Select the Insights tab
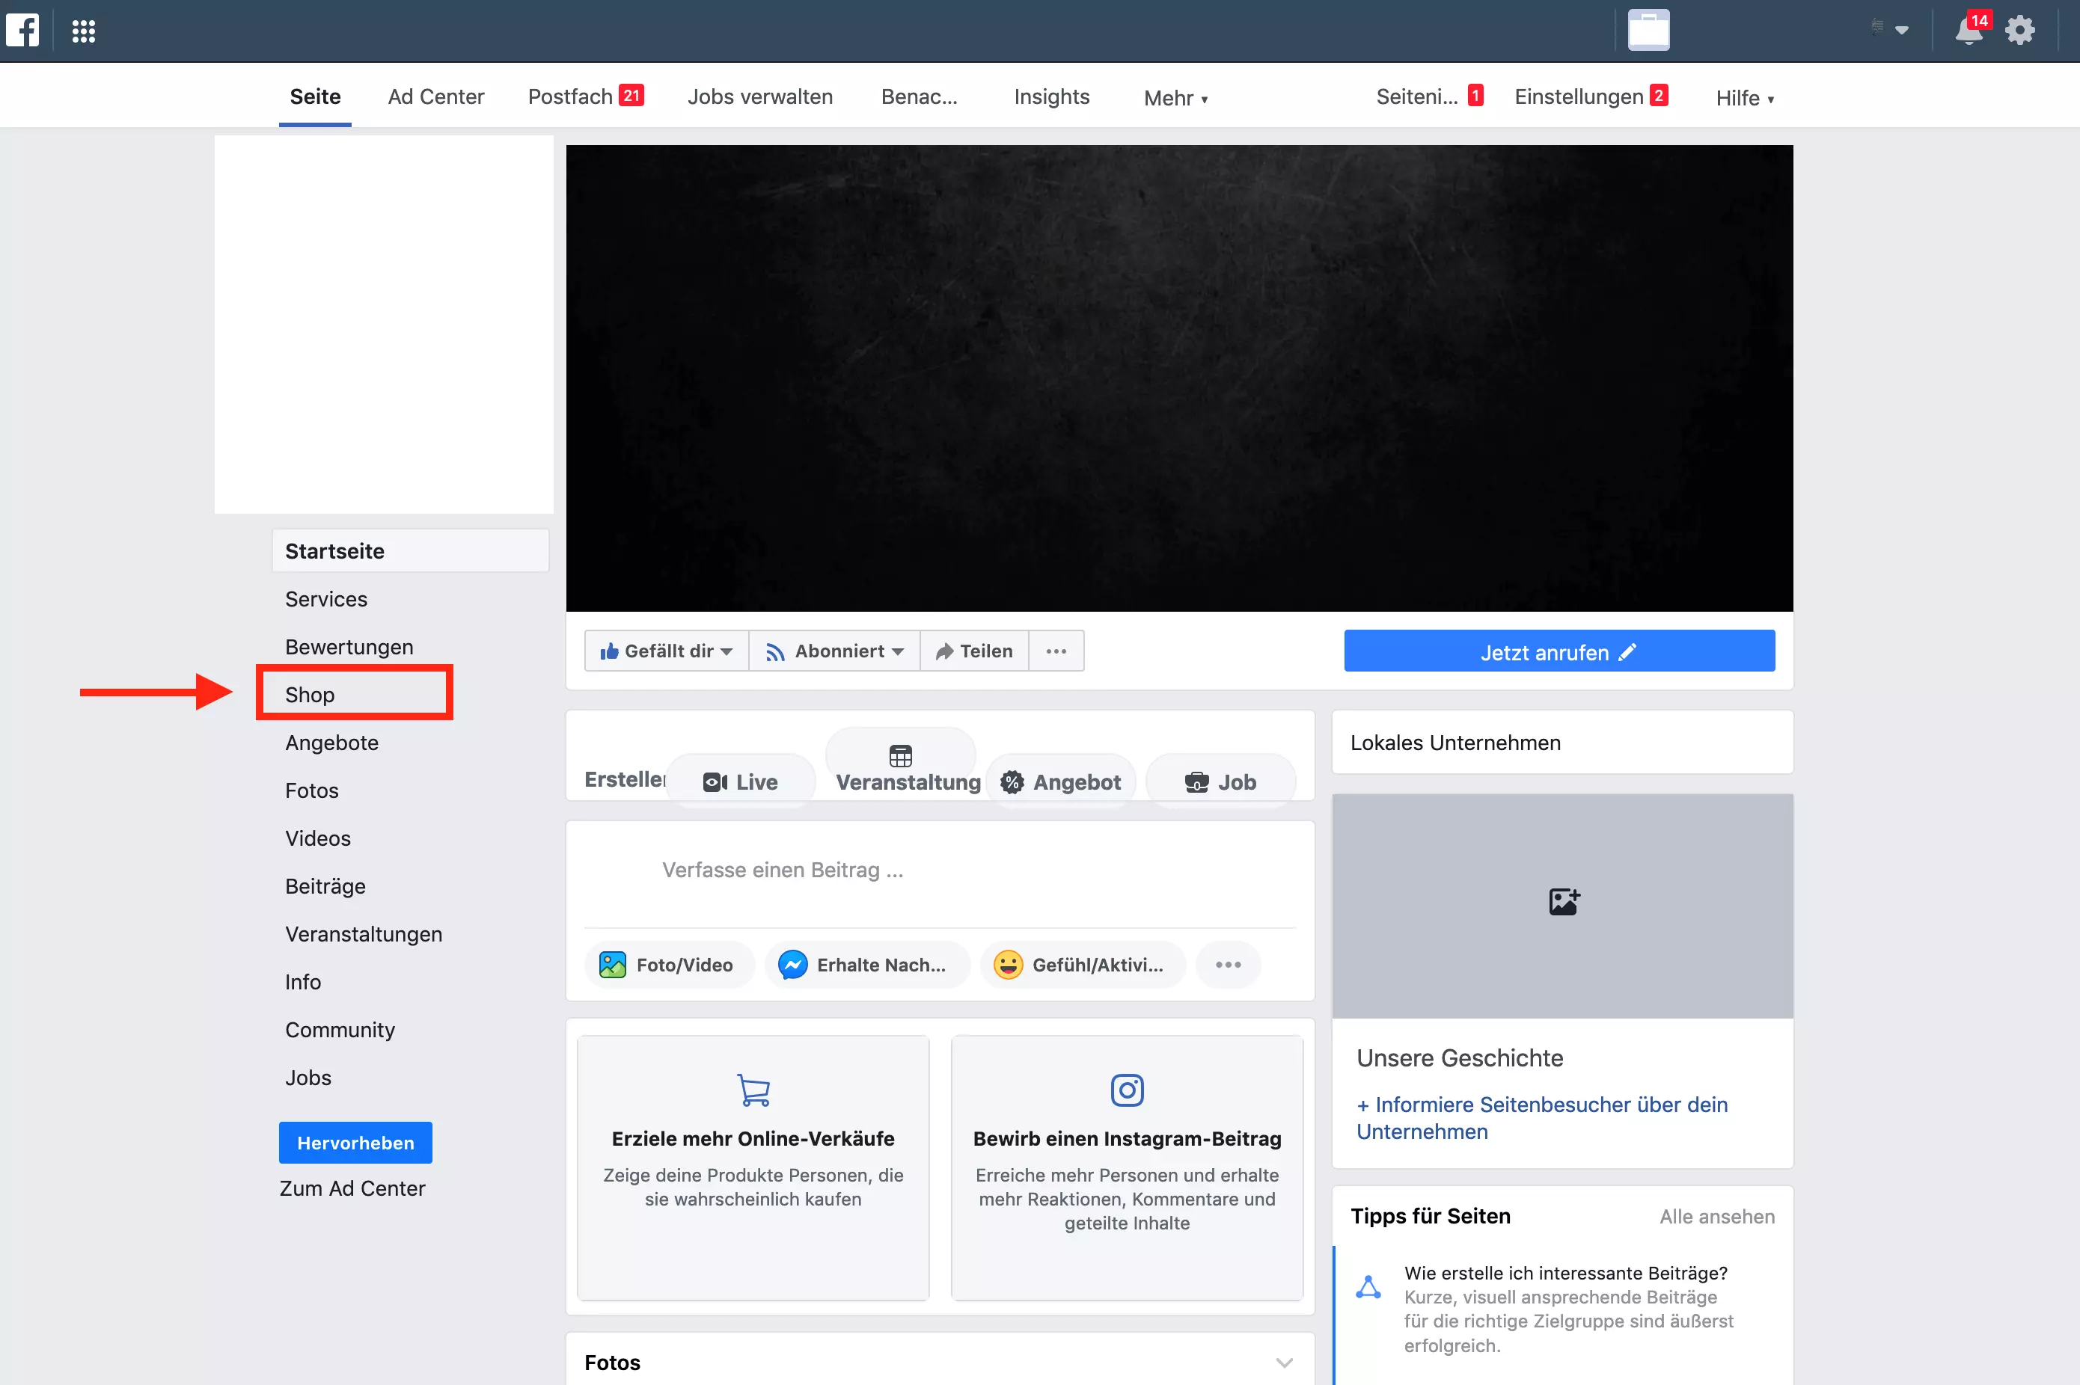This screenshot has height=1385, width=2080. pyautogui.click(x=1048, y=96)
